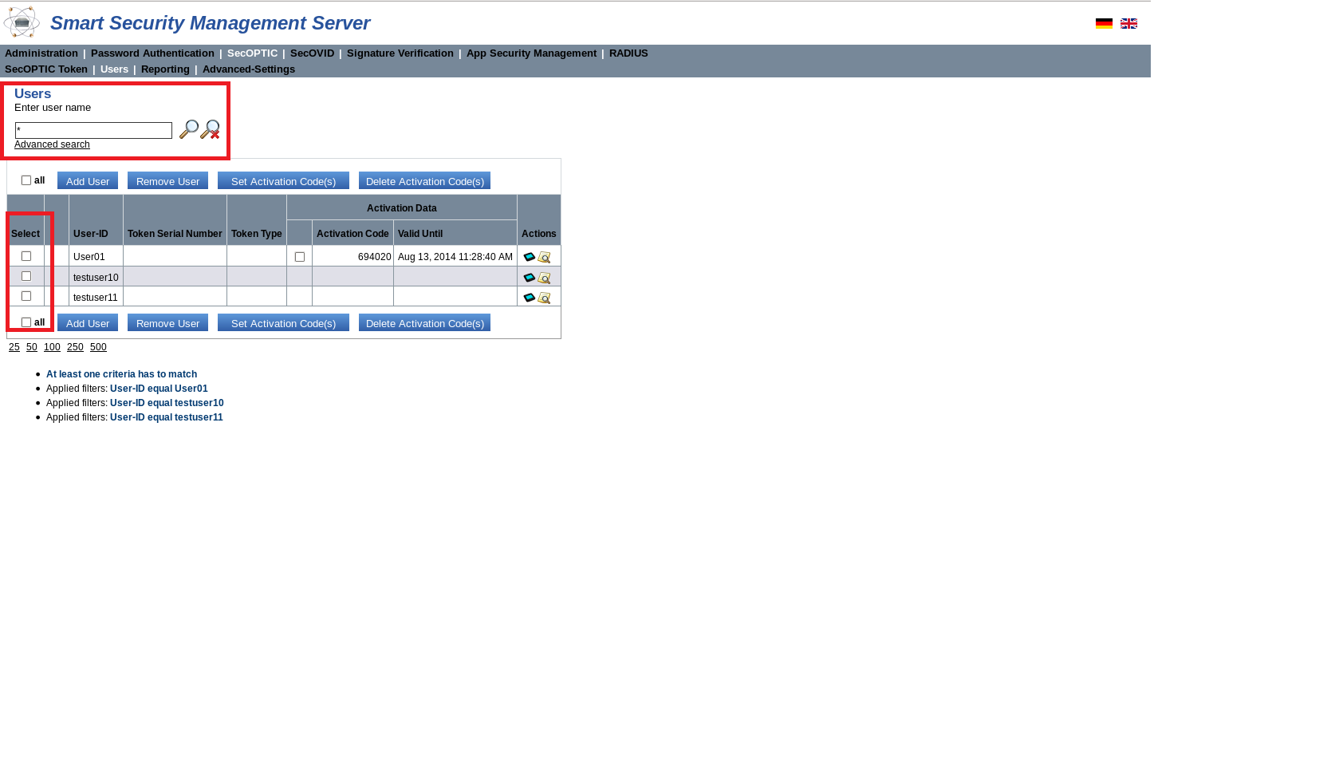The width and height of the screenshot is (1339, 766).
Task: Click the top Delete Activation Code(s) button
Action: (x=424, y=181)
